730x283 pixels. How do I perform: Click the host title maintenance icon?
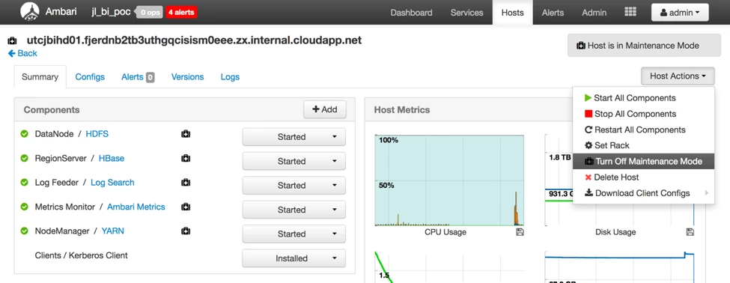[x=13, y=41]
